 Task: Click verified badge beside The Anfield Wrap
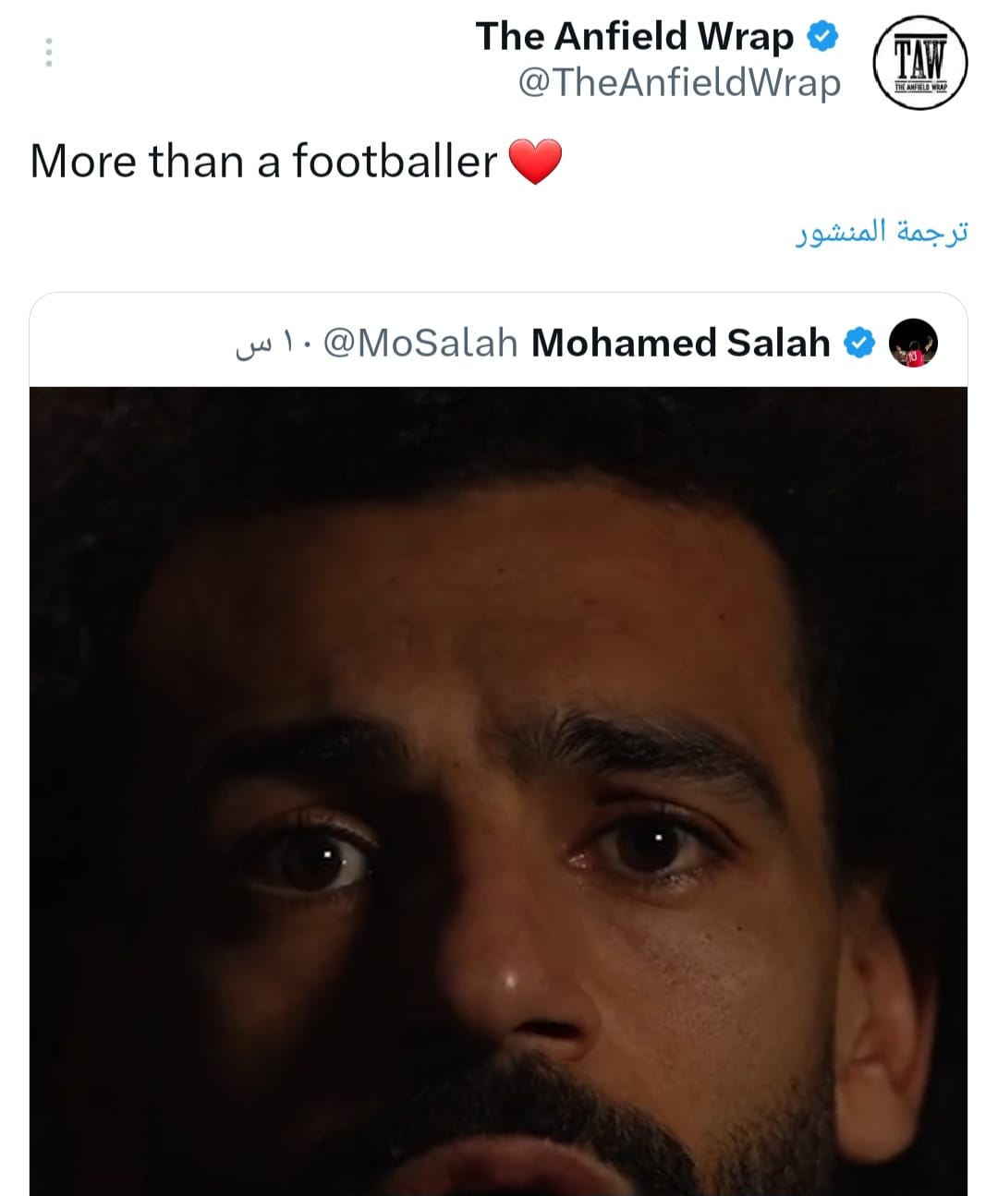pyautogui.click(x=822, y=37)
